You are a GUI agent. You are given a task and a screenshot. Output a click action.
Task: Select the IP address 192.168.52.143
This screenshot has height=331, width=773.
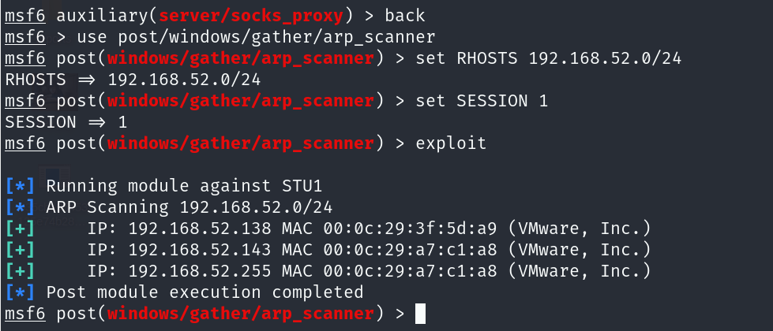pyautogui.click(x=189, y=250)
